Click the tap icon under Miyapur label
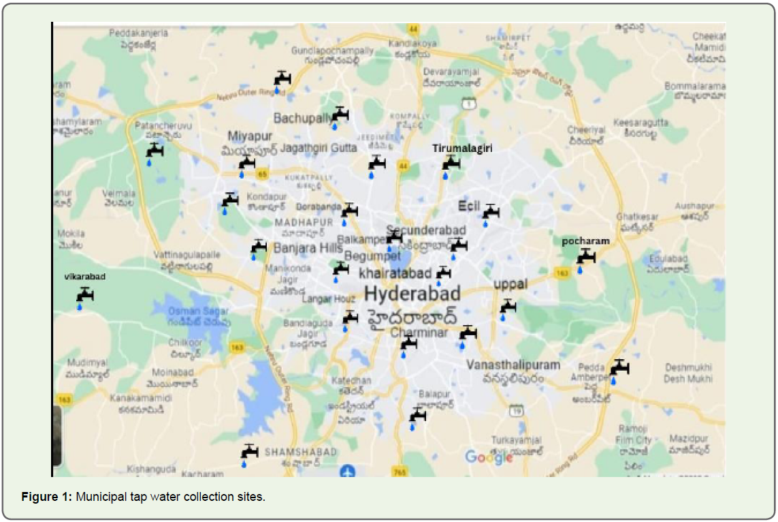This screenshot has width=778, height=522. pos(246,166)
